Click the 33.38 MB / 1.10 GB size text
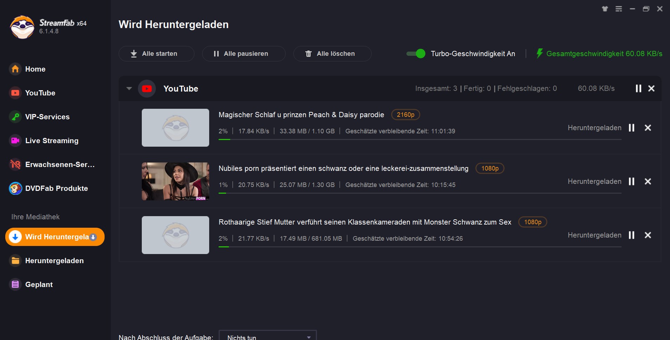This screenshot has height=340, width=670. point(307,131)
